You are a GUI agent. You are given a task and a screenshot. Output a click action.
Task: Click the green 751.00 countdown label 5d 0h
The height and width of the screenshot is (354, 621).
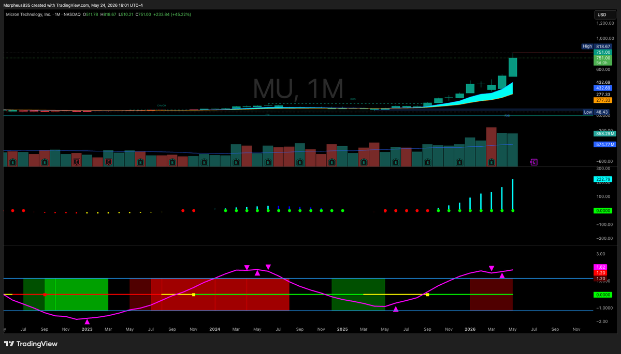pyautogui.click(x=603, y=60)
